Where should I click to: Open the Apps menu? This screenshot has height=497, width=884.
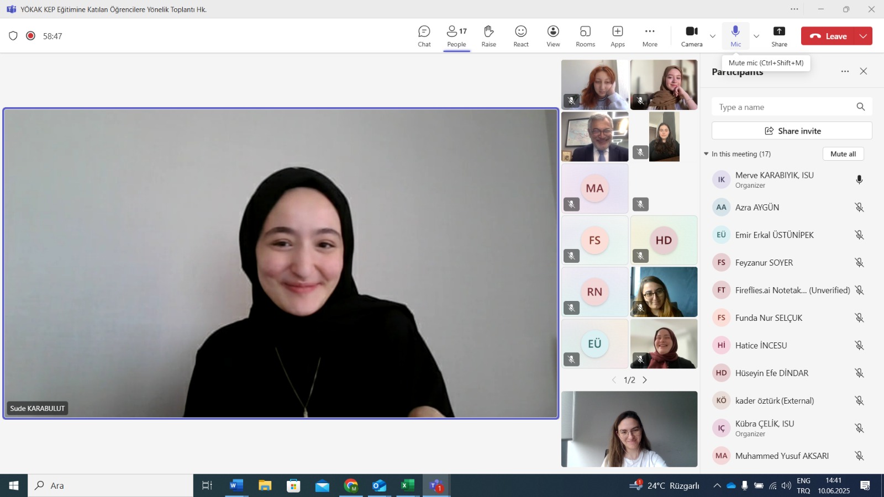[x=617, y=36]
